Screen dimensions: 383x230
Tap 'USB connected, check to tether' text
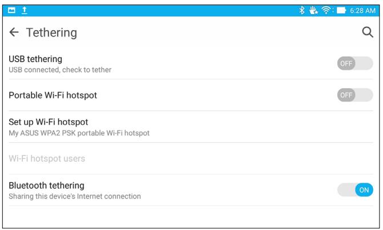[x=60, y=70]
